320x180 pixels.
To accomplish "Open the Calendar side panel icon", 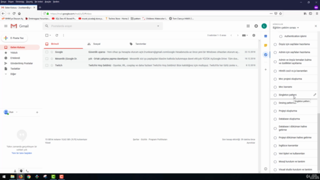I will point(265,36).
